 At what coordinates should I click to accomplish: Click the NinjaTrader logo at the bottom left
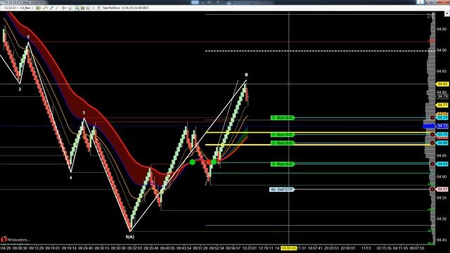15,239
